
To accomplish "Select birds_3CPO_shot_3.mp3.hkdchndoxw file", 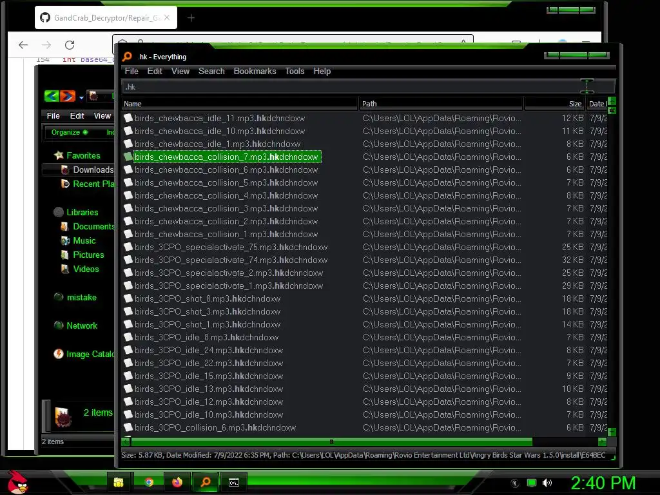I will (x=208, y=311).
